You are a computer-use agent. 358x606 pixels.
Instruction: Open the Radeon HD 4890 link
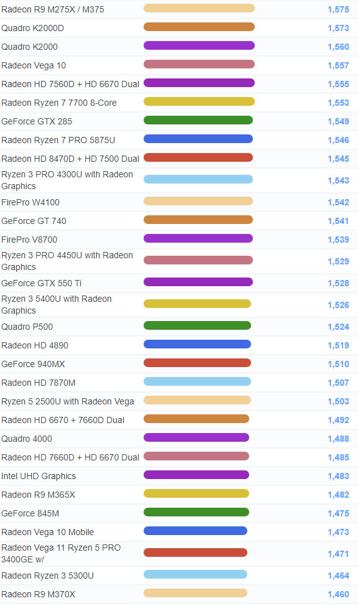point(35,345)
